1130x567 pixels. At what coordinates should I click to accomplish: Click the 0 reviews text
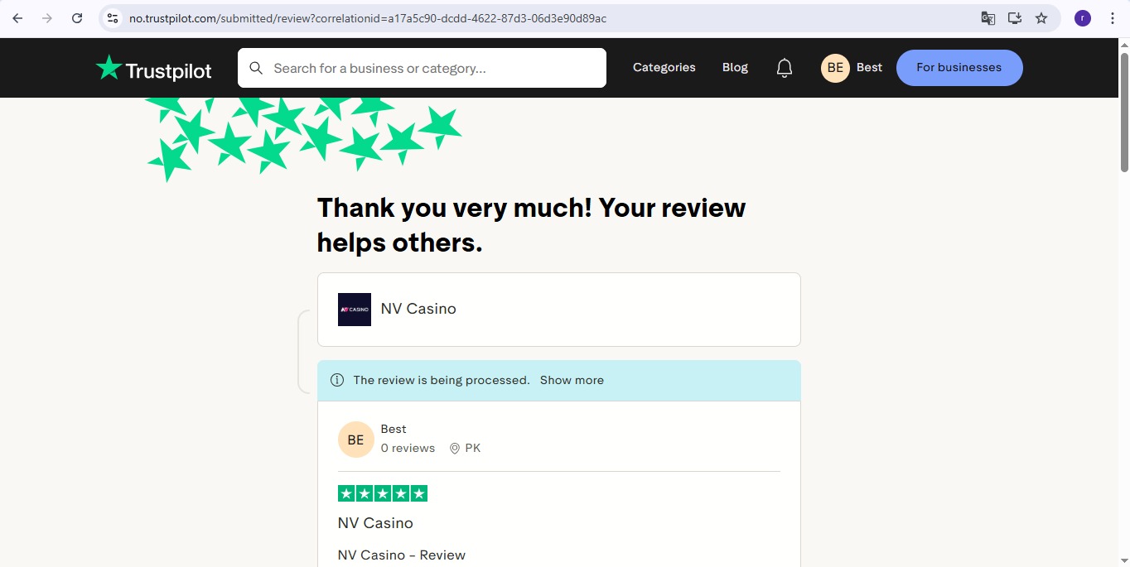[408, 449]
